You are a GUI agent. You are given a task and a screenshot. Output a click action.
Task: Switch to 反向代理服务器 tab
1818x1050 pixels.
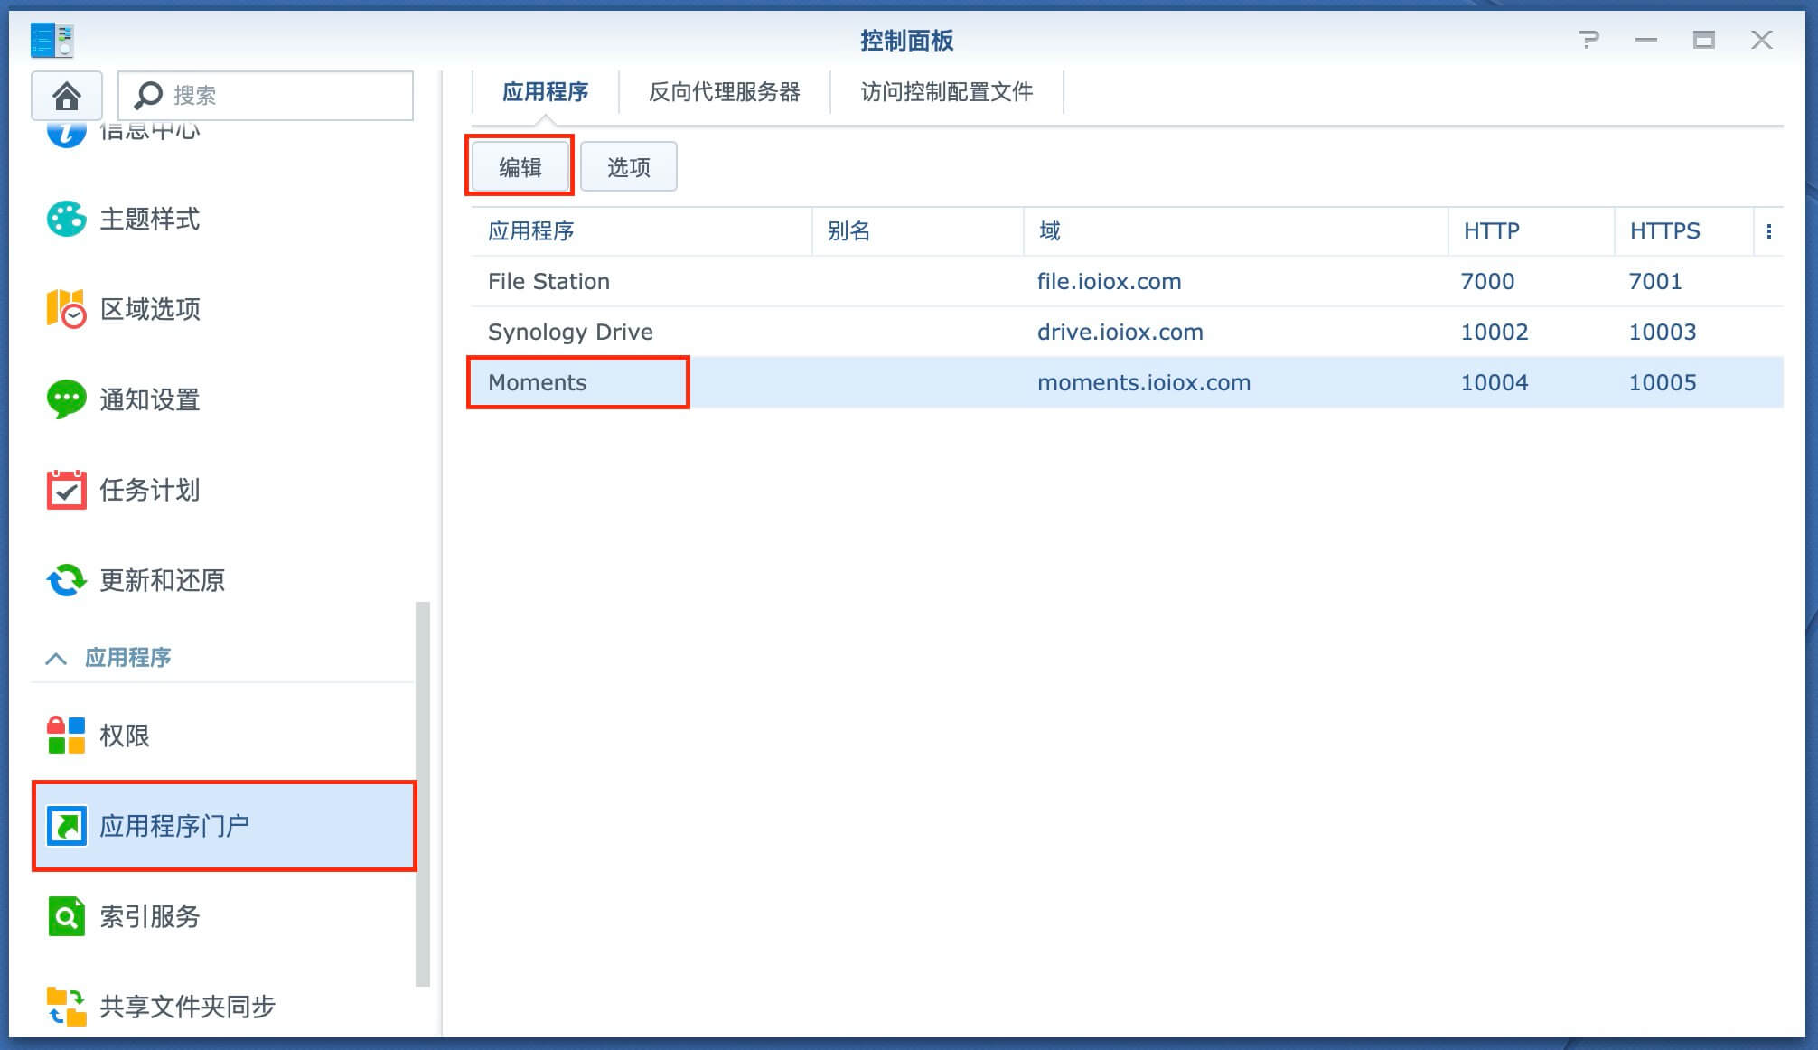[724, 92]
